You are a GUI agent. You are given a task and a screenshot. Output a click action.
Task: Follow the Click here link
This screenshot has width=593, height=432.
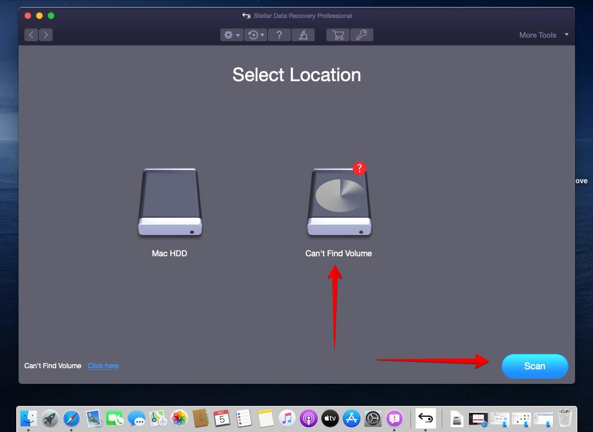tap(103, 366)
